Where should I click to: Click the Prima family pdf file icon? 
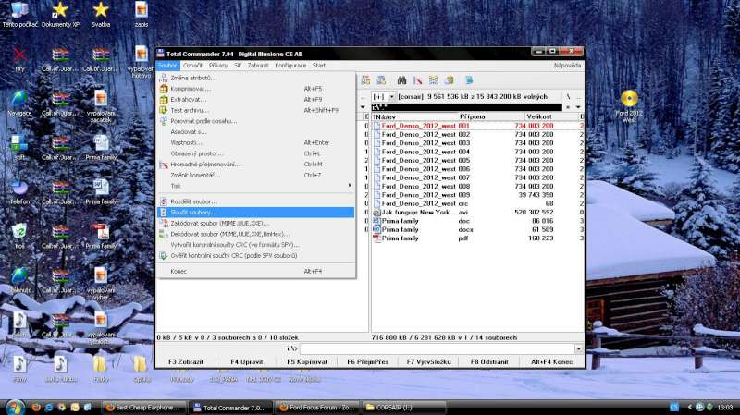click(x=376, y=238)
